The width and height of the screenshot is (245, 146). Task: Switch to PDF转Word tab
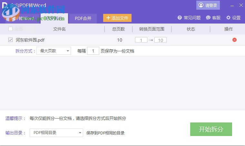point(22,18)
